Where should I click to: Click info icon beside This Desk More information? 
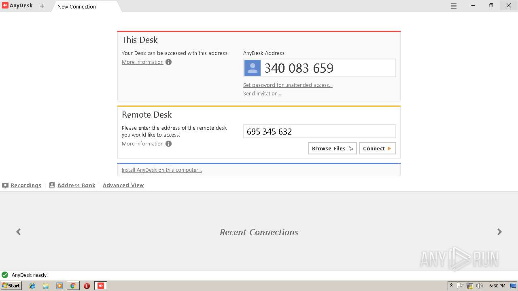pyautogui.click(x=168, y=62)
